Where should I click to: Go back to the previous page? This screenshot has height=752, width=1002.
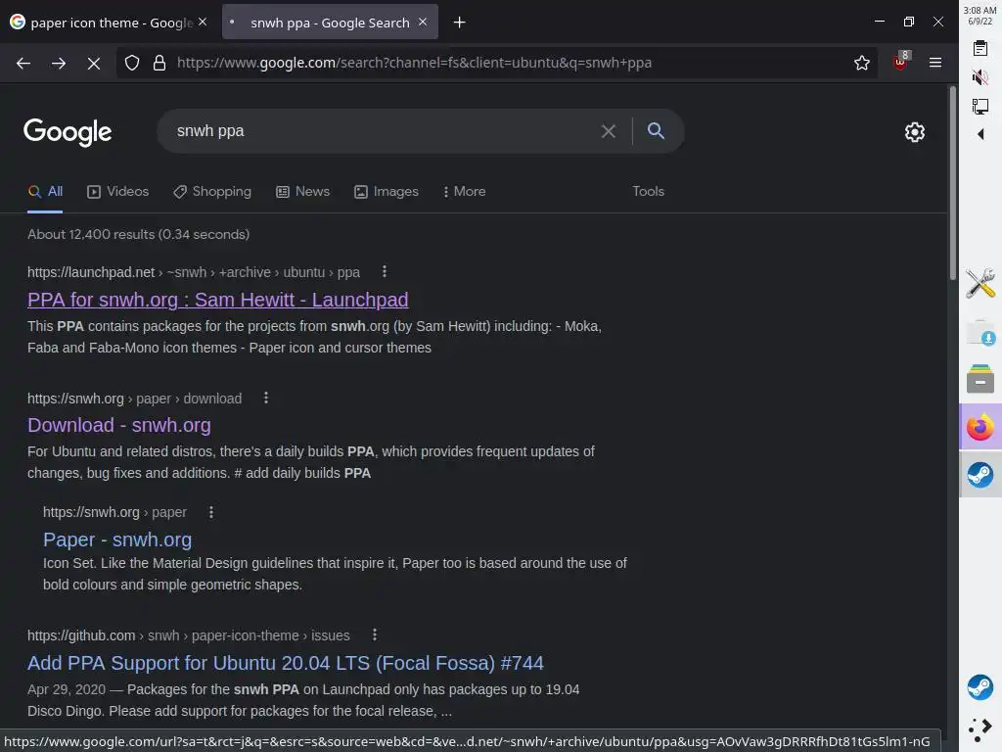pos(23,63)
